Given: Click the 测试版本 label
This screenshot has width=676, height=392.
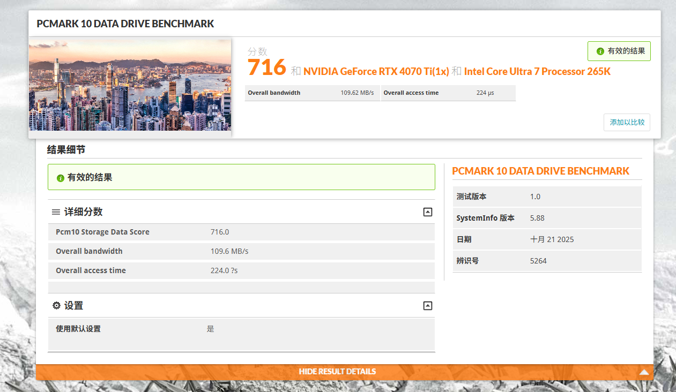Looking at the screenshot, I should (x=472, y=197).
